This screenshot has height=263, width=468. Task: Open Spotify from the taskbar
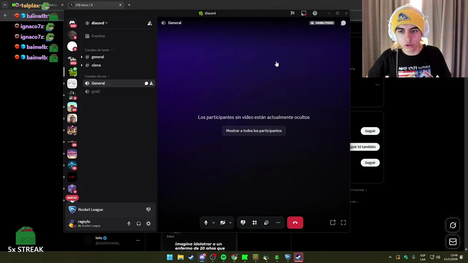(223, 257)
